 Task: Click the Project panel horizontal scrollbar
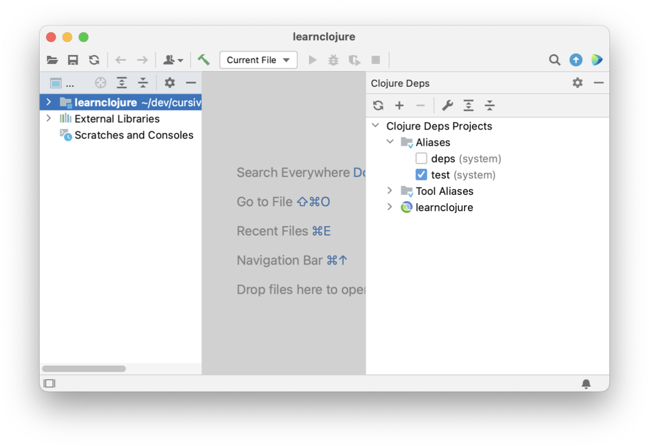pos(84,369)
